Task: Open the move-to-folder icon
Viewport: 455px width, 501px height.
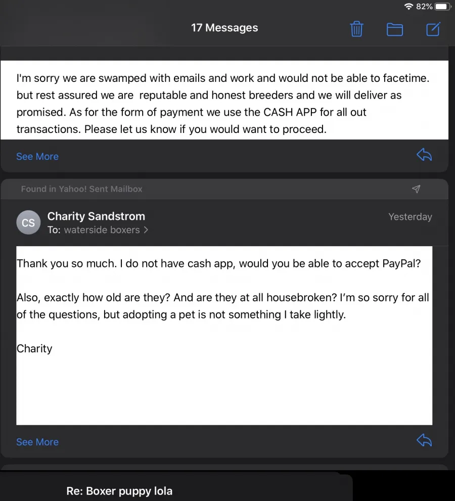Action: tap(395, 29)
